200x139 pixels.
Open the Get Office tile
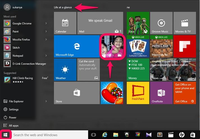pyautogui.click(x=185, y=93)
